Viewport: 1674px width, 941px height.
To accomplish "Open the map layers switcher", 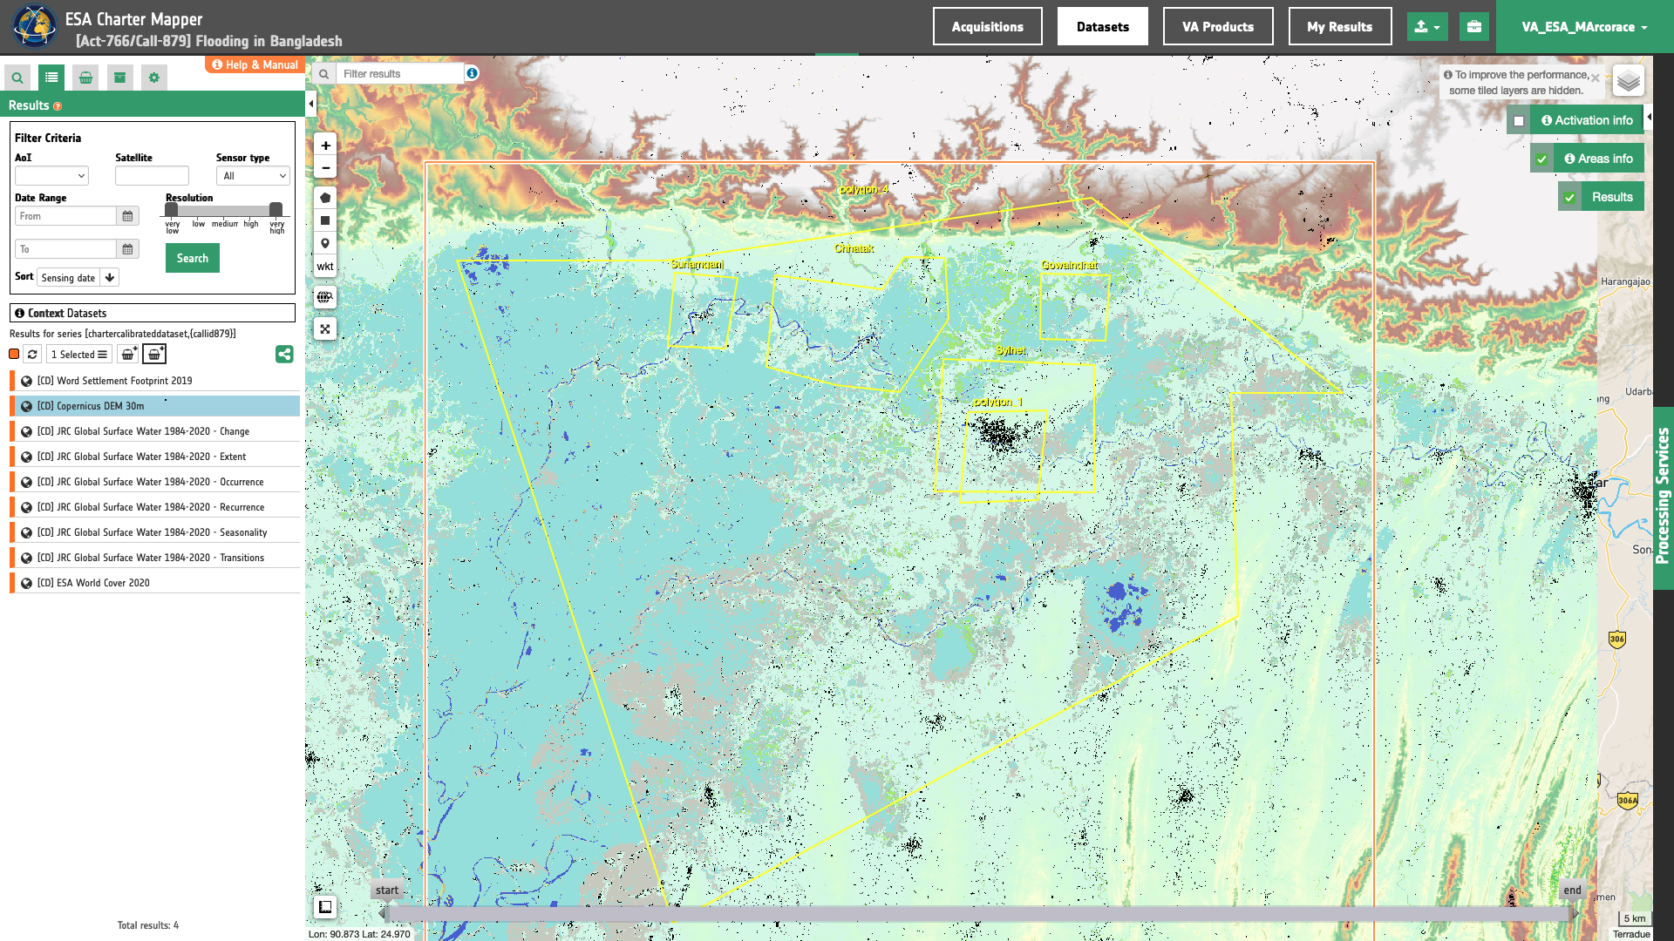I will pos(1629,81).
